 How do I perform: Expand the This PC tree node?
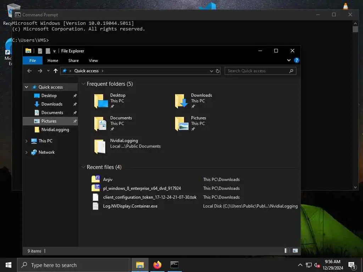click(26, 141)
